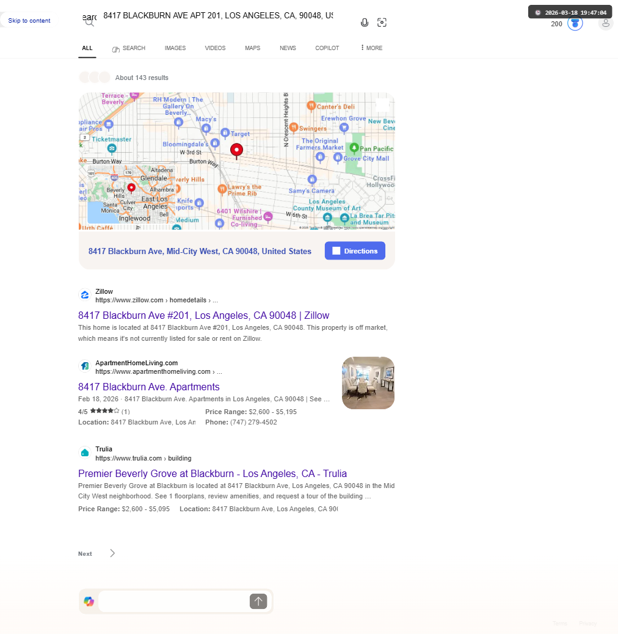
Task: Submit chat with up-arrow button
Action: click(x=258, y=601)
